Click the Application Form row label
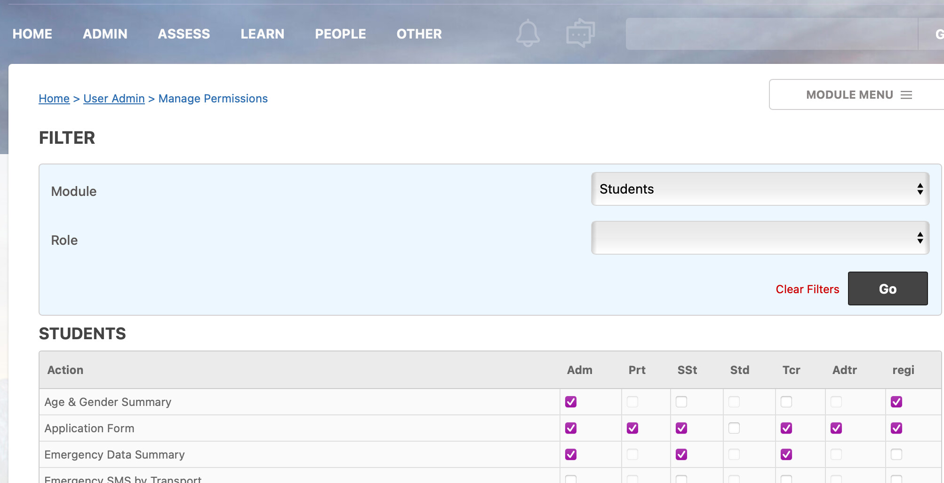 (x=89, y=428)
